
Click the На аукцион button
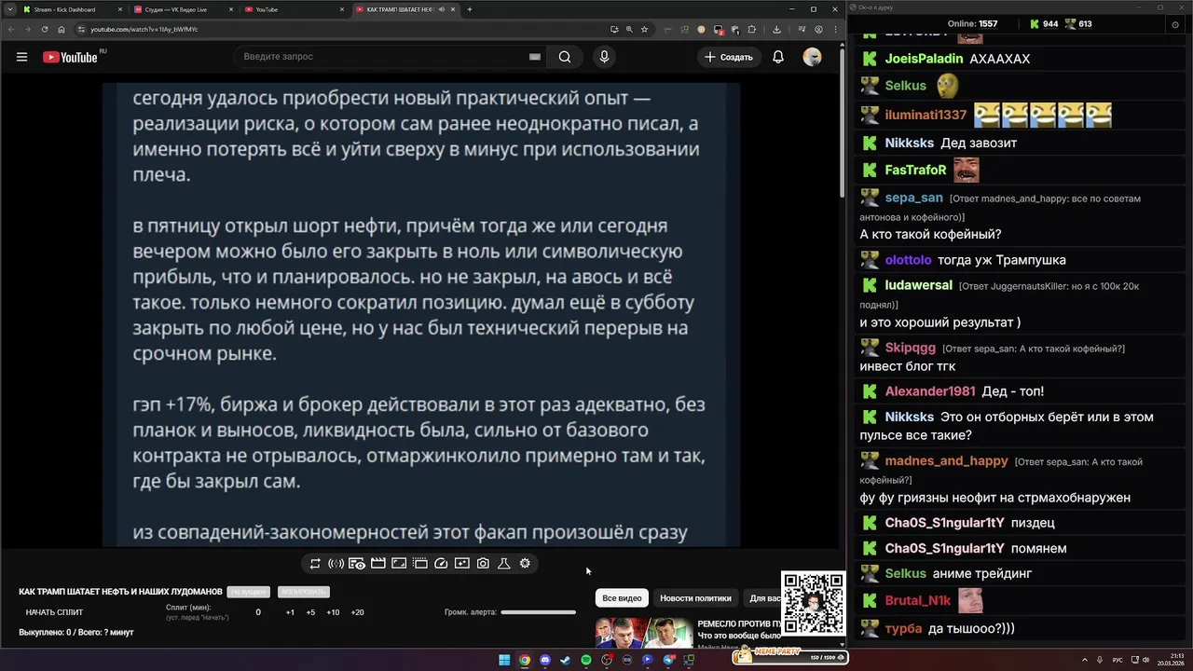(x=249, y=592)
